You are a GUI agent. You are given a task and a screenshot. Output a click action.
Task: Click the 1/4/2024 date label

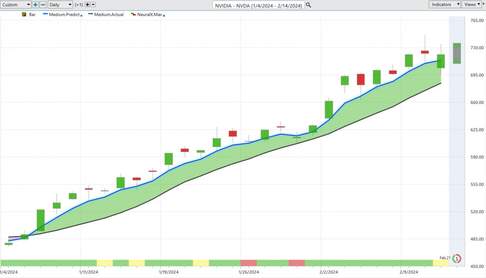(x=9, y=272)
